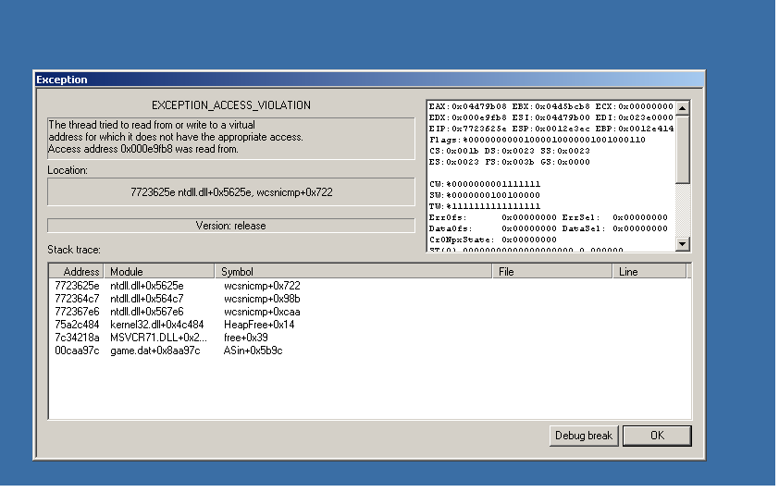
Task: Click the Line column header
Action: coord(649,272)
